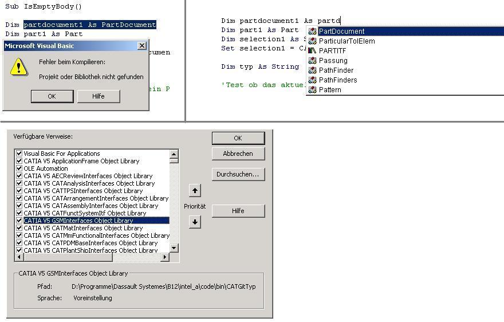Click the PartDocument class icon in autocomplete list
The image size is (504, 322).
click(x=312, y=31)
